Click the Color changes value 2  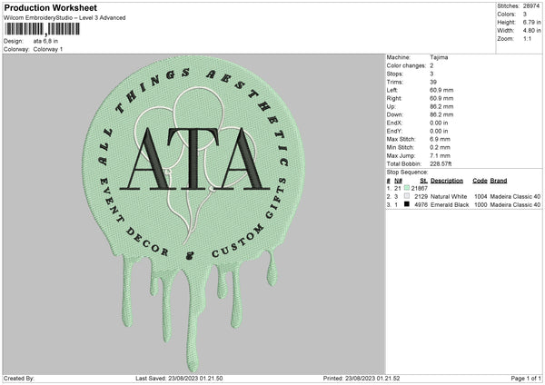pyautogui.click(x=431, y=65)
